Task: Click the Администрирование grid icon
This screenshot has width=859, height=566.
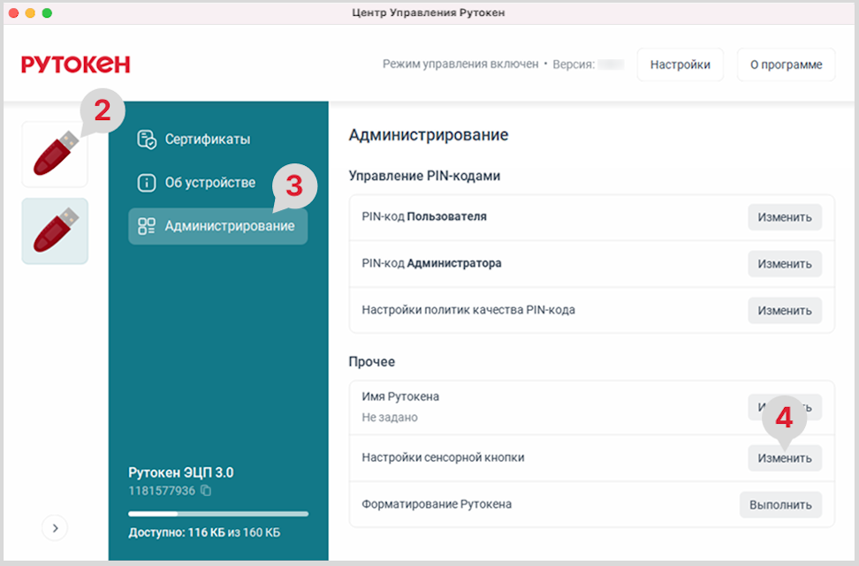Action: [147, 226]
